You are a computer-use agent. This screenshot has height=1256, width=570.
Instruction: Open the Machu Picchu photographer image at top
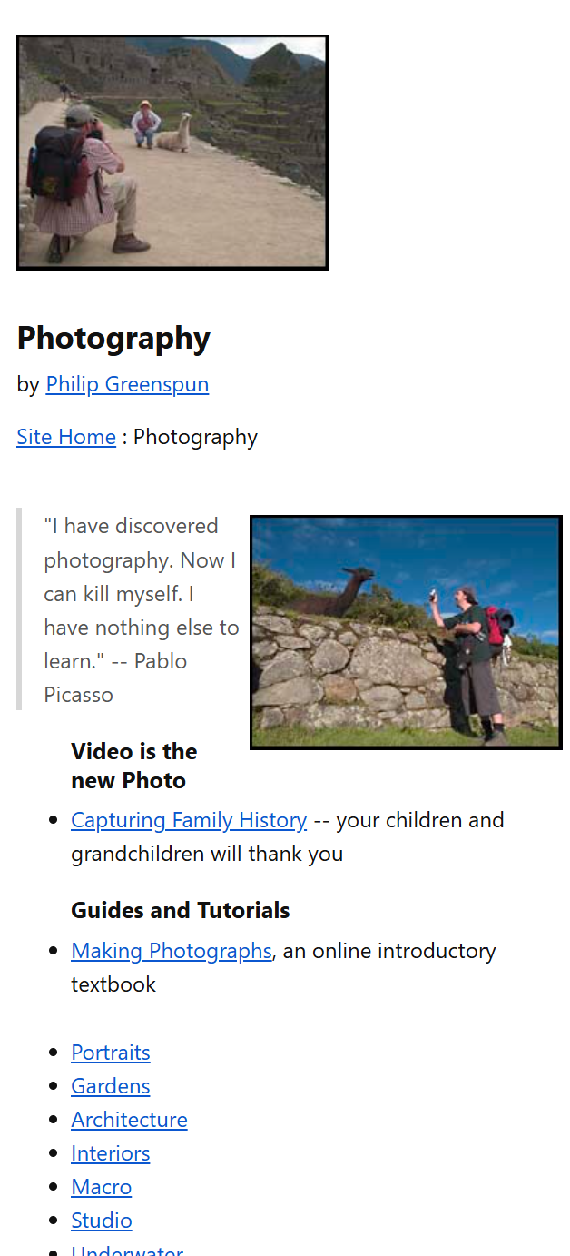click(172, 153)
